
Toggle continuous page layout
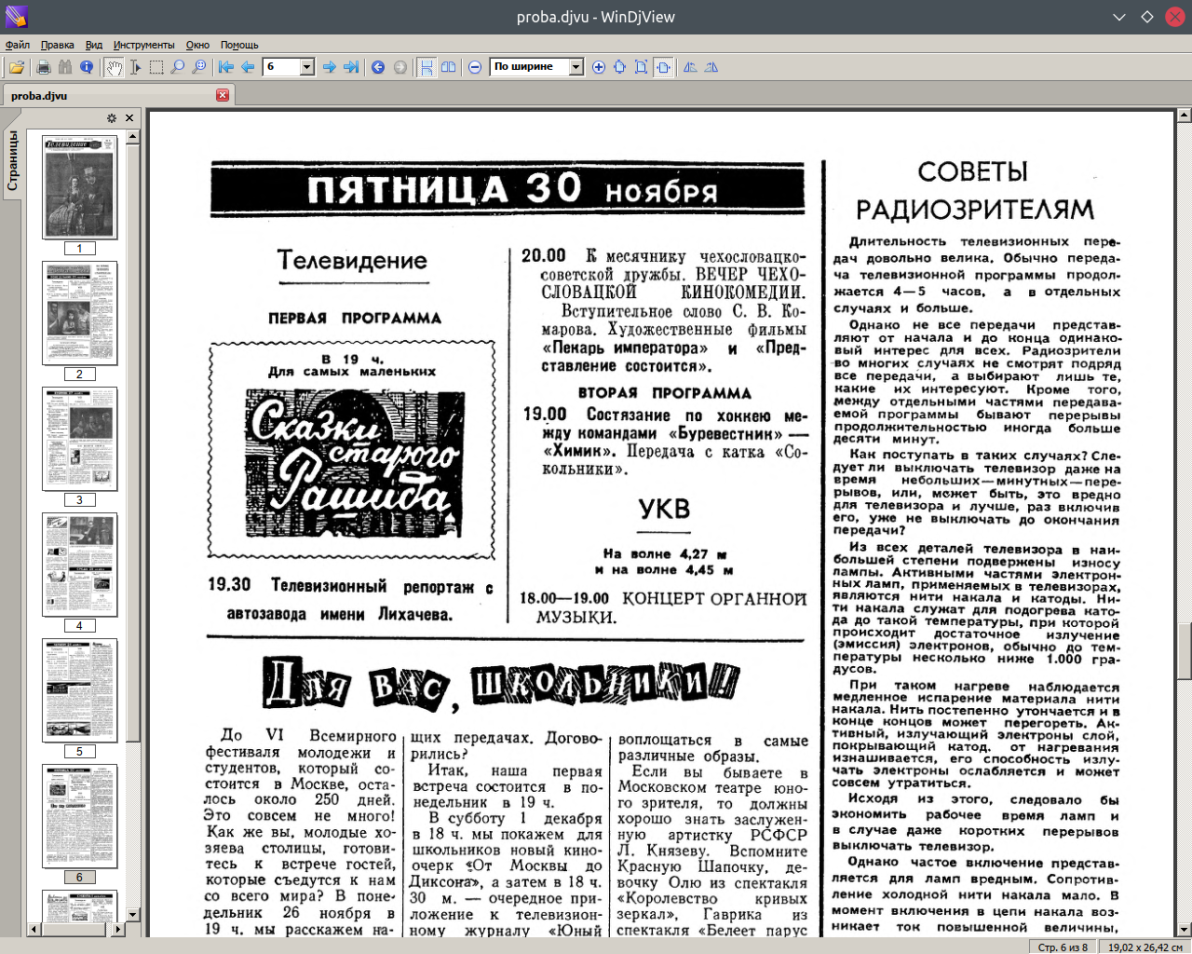point(427,67)
